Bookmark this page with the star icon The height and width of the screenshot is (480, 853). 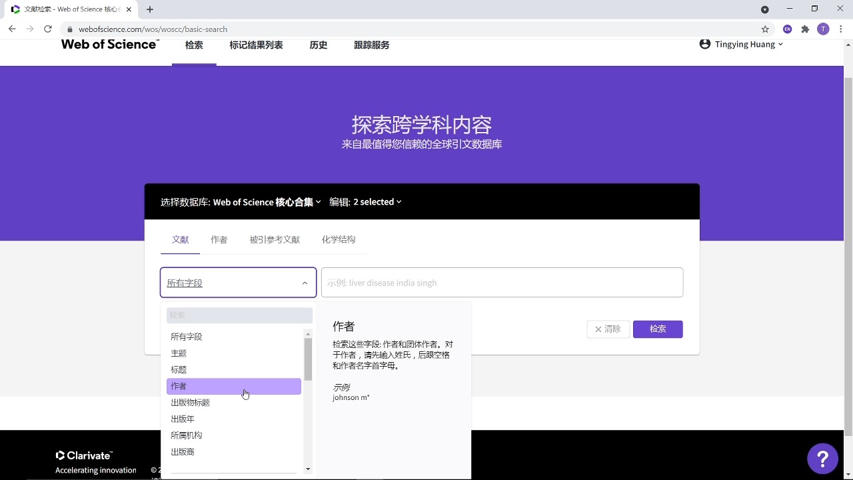pyautogui.click(x=765, y=29)
